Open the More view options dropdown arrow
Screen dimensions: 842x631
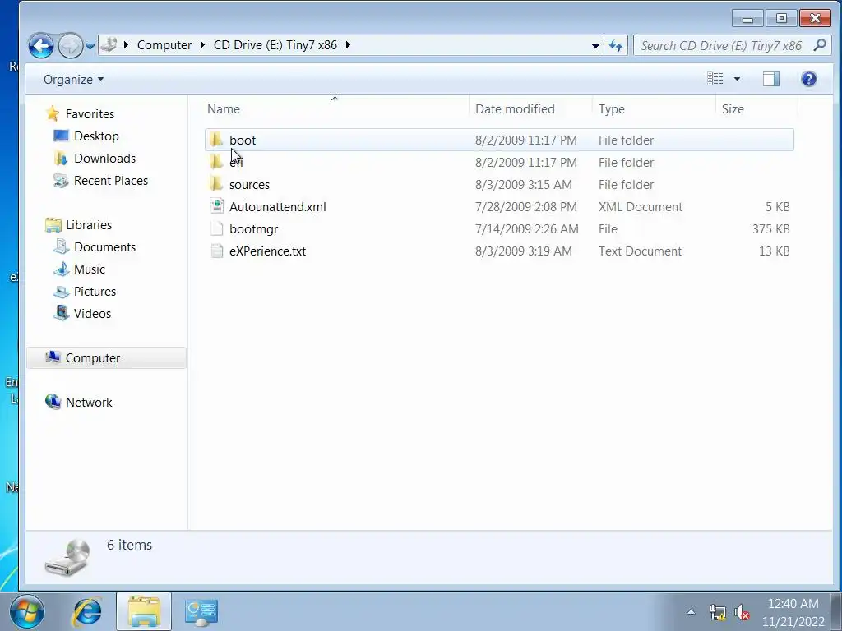coord(737,80)
